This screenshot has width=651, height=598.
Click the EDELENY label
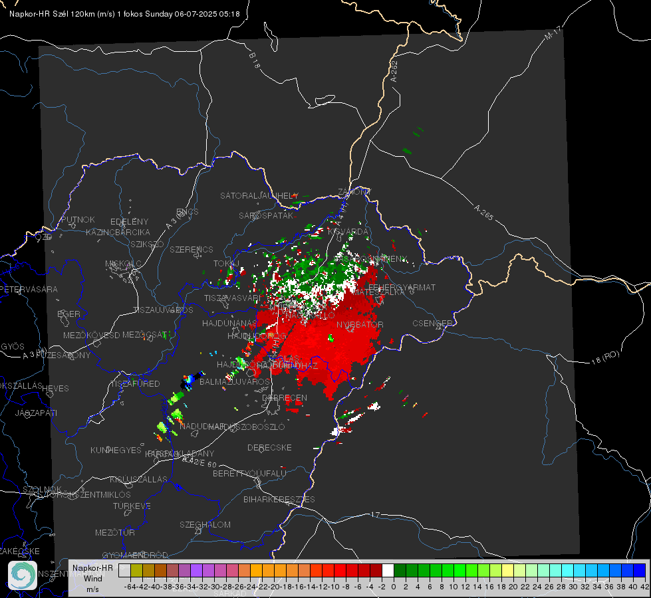[129, 222]
